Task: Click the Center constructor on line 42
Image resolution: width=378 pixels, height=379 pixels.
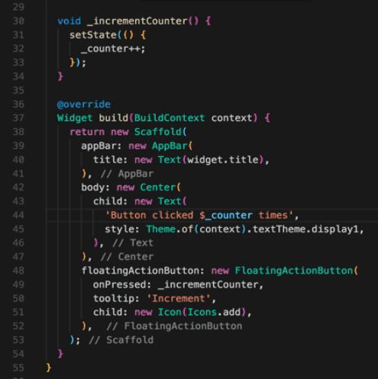Action: pyautogui.click(x=158, y=188)
